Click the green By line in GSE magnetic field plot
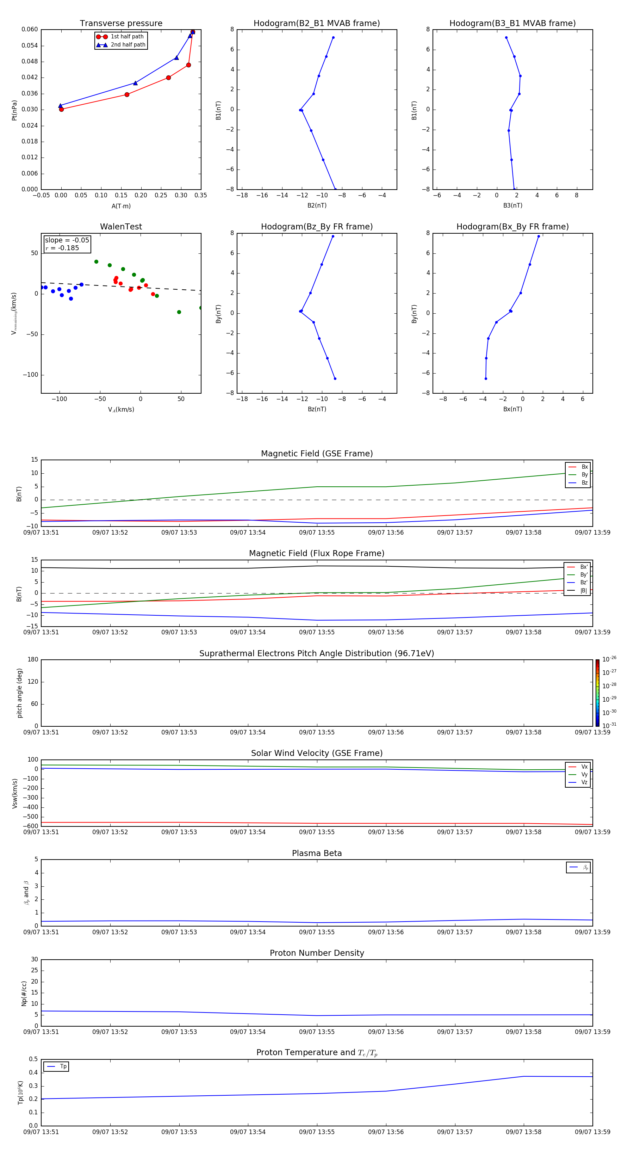This screenshot has height=1163, width=634. click(x=317, y=487)
